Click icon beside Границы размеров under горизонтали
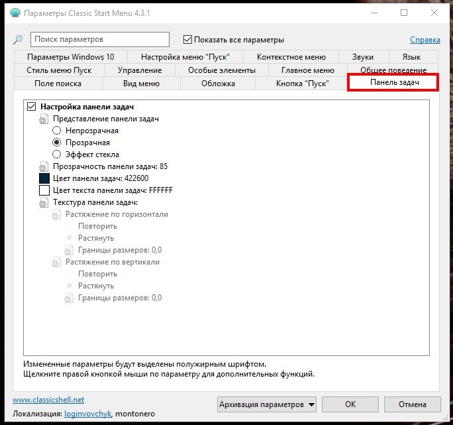Viewport: 453px width, 425px height. point(69,250)
